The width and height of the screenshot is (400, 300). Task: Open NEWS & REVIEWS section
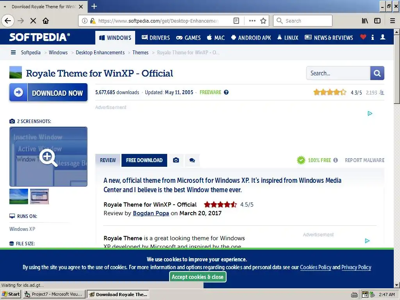click(329, 38)
